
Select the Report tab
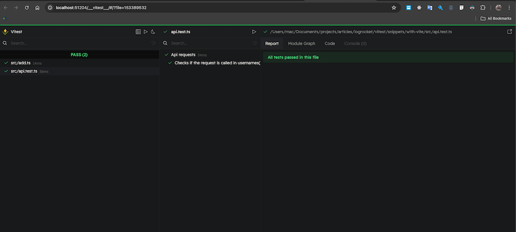pyautogui.click(x=272, y=43)
